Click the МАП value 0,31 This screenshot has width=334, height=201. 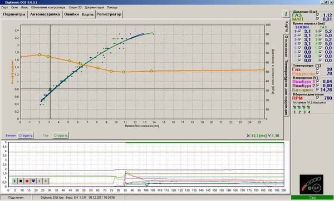click(327, 19)
